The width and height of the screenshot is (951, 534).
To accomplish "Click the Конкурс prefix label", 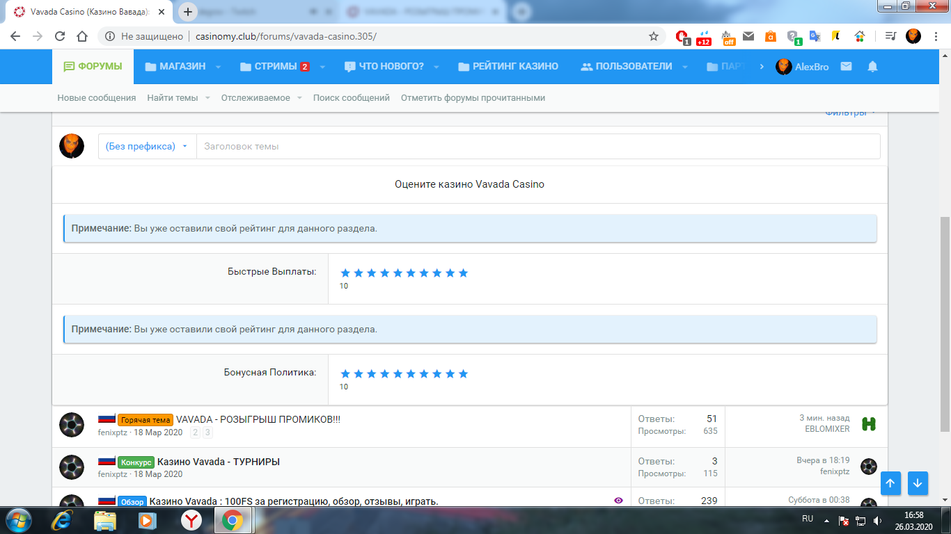I will [136, 462].
